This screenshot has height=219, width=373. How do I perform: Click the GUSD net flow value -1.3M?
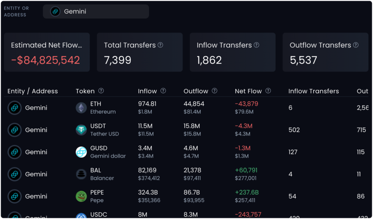[243, 148]
